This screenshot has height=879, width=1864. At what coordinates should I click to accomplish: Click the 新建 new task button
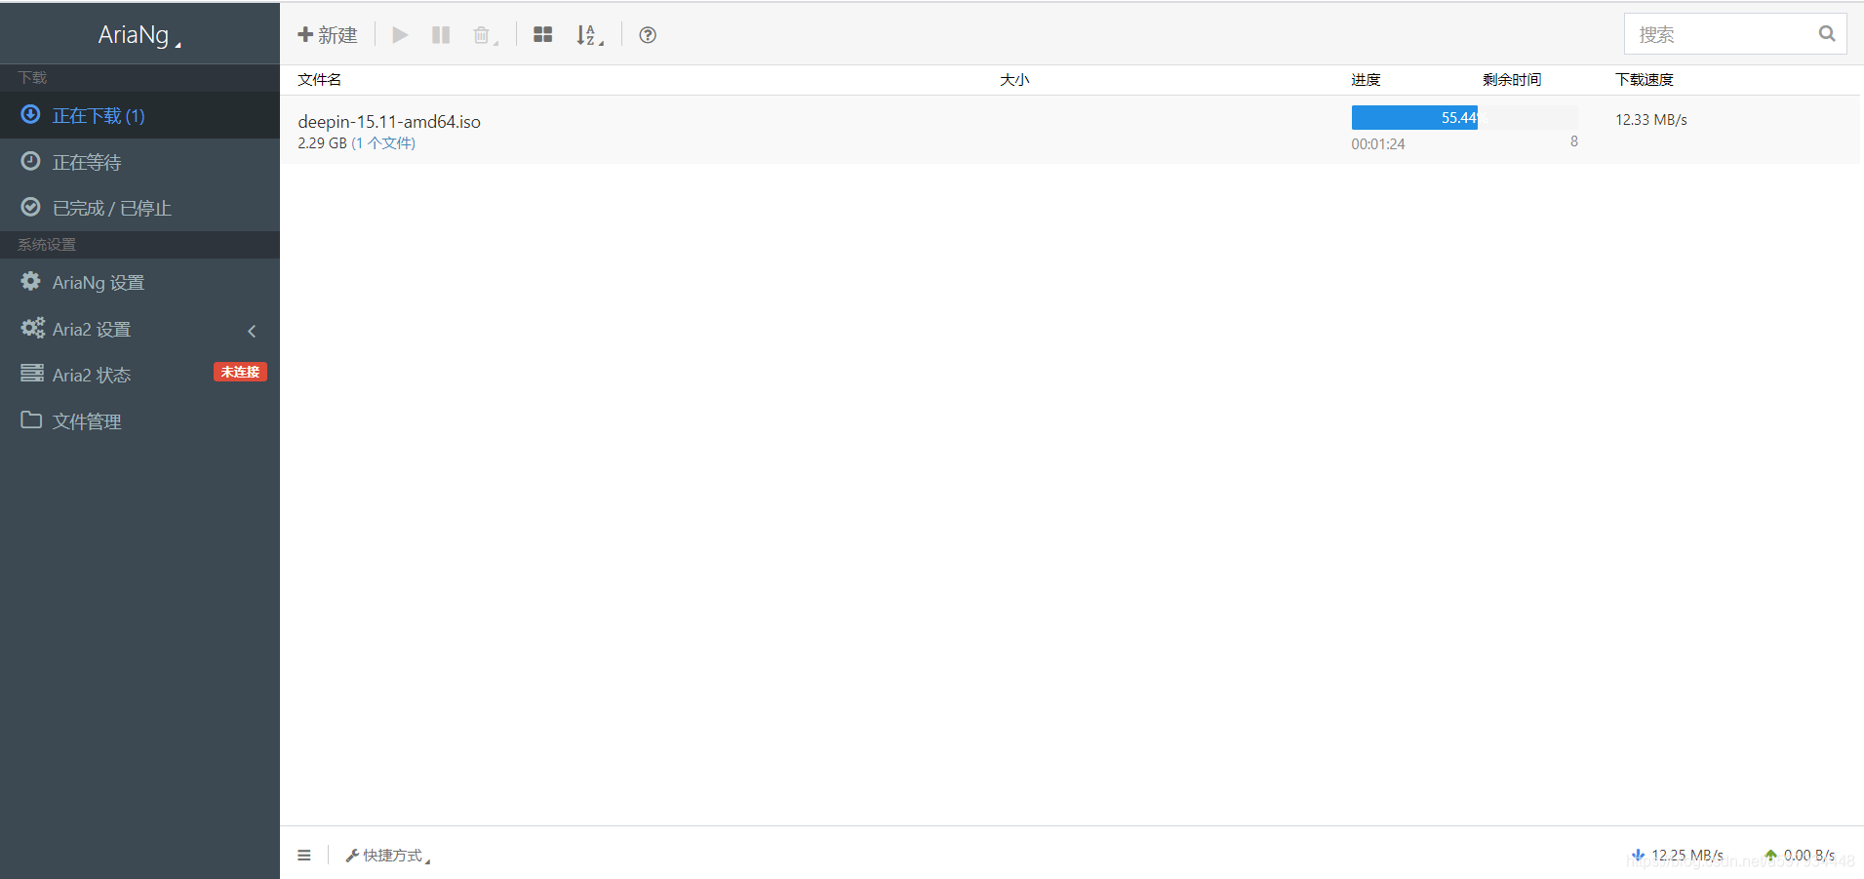[x=328, y=35]
